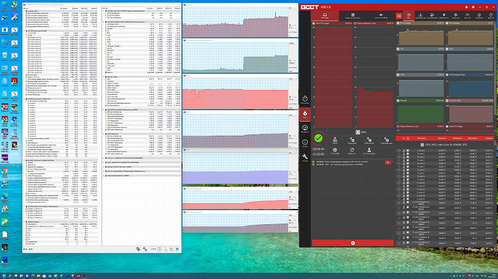Viewport: 498px width, 279px height.
Task: Open Microsoft Edge desktop shortcut
Action: click(4, 197)
